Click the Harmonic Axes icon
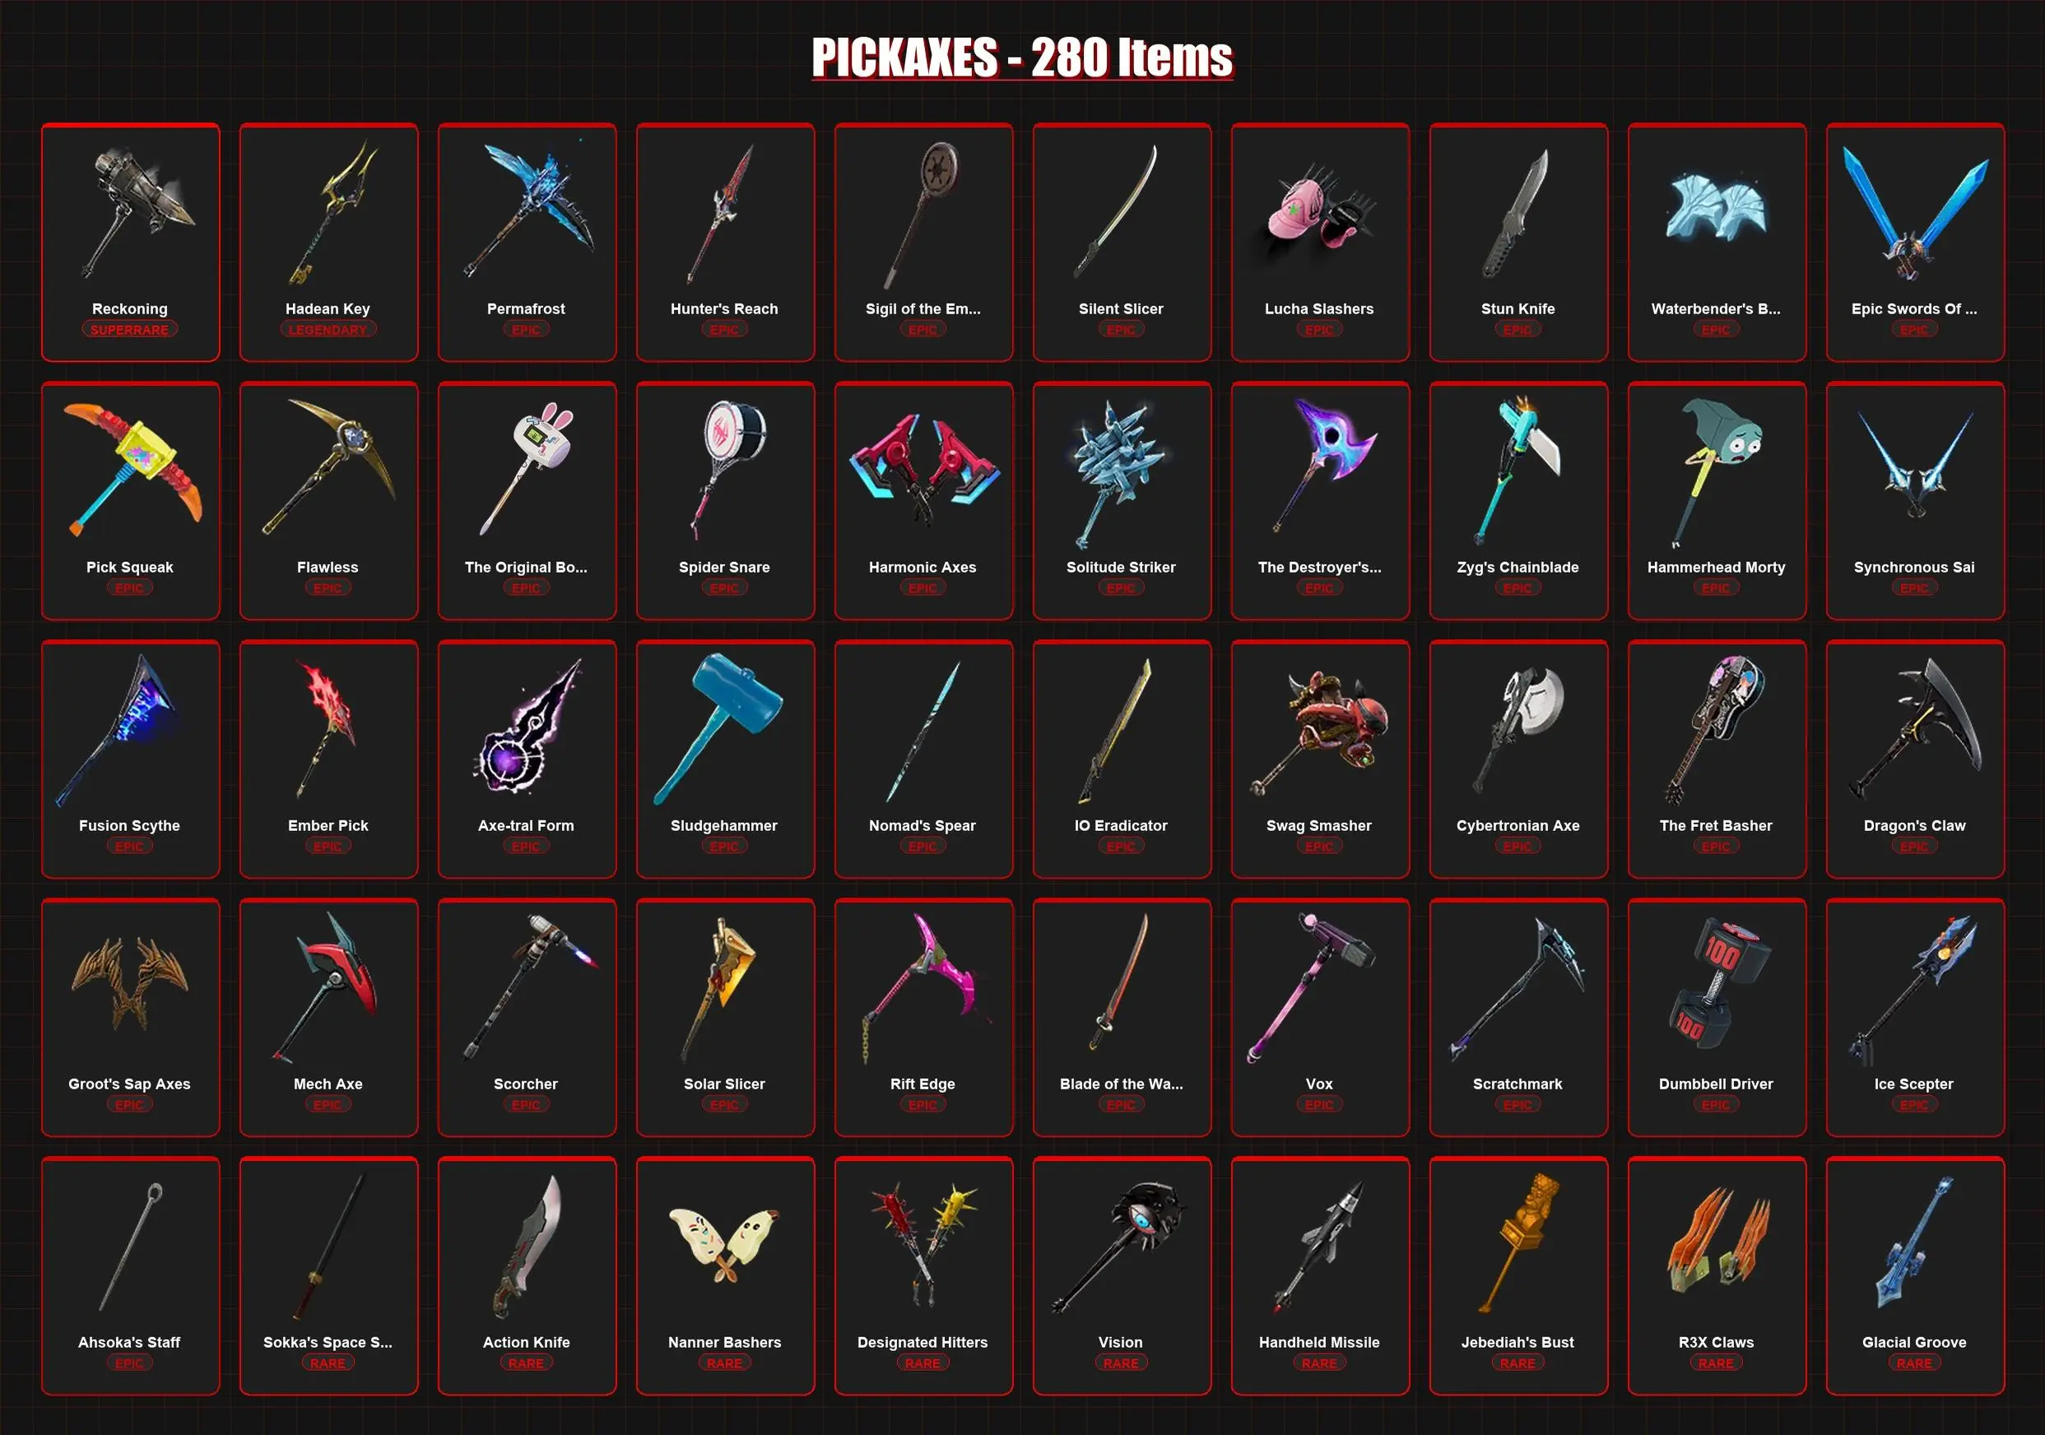2045x1435 pixels. pyautogui.click(x=923, y=468)
